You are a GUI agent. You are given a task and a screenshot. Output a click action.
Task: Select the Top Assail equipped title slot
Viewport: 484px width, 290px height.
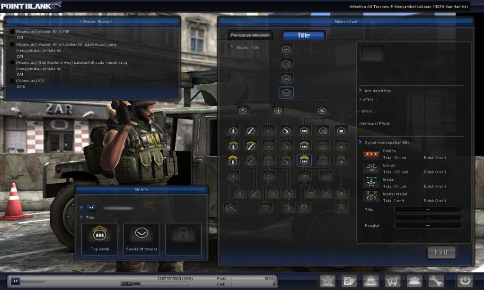(x=100, y=239)
